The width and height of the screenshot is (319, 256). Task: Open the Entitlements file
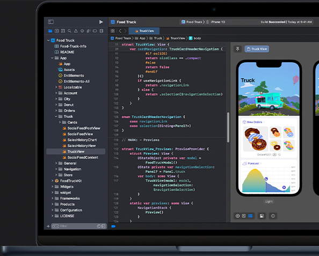point(71,76)
